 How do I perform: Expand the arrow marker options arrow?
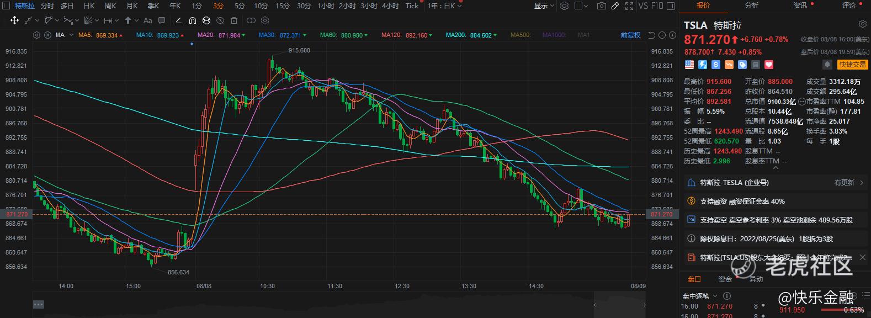point(136,20)
